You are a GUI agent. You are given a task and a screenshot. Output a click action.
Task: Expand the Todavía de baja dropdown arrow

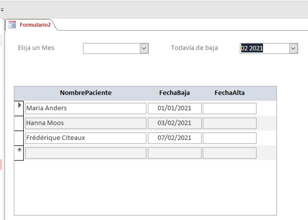pyautogui.click(x=293, y=48)
